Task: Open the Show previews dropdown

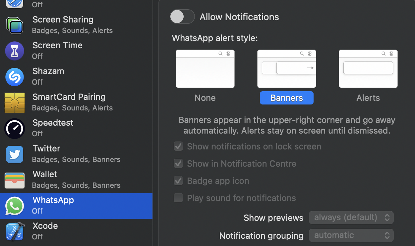Action: [x=351, y=218]
